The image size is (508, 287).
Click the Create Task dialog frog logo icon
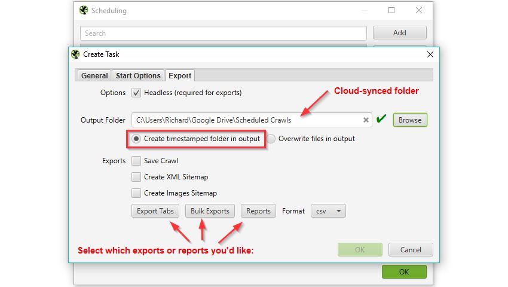point(75,54)
